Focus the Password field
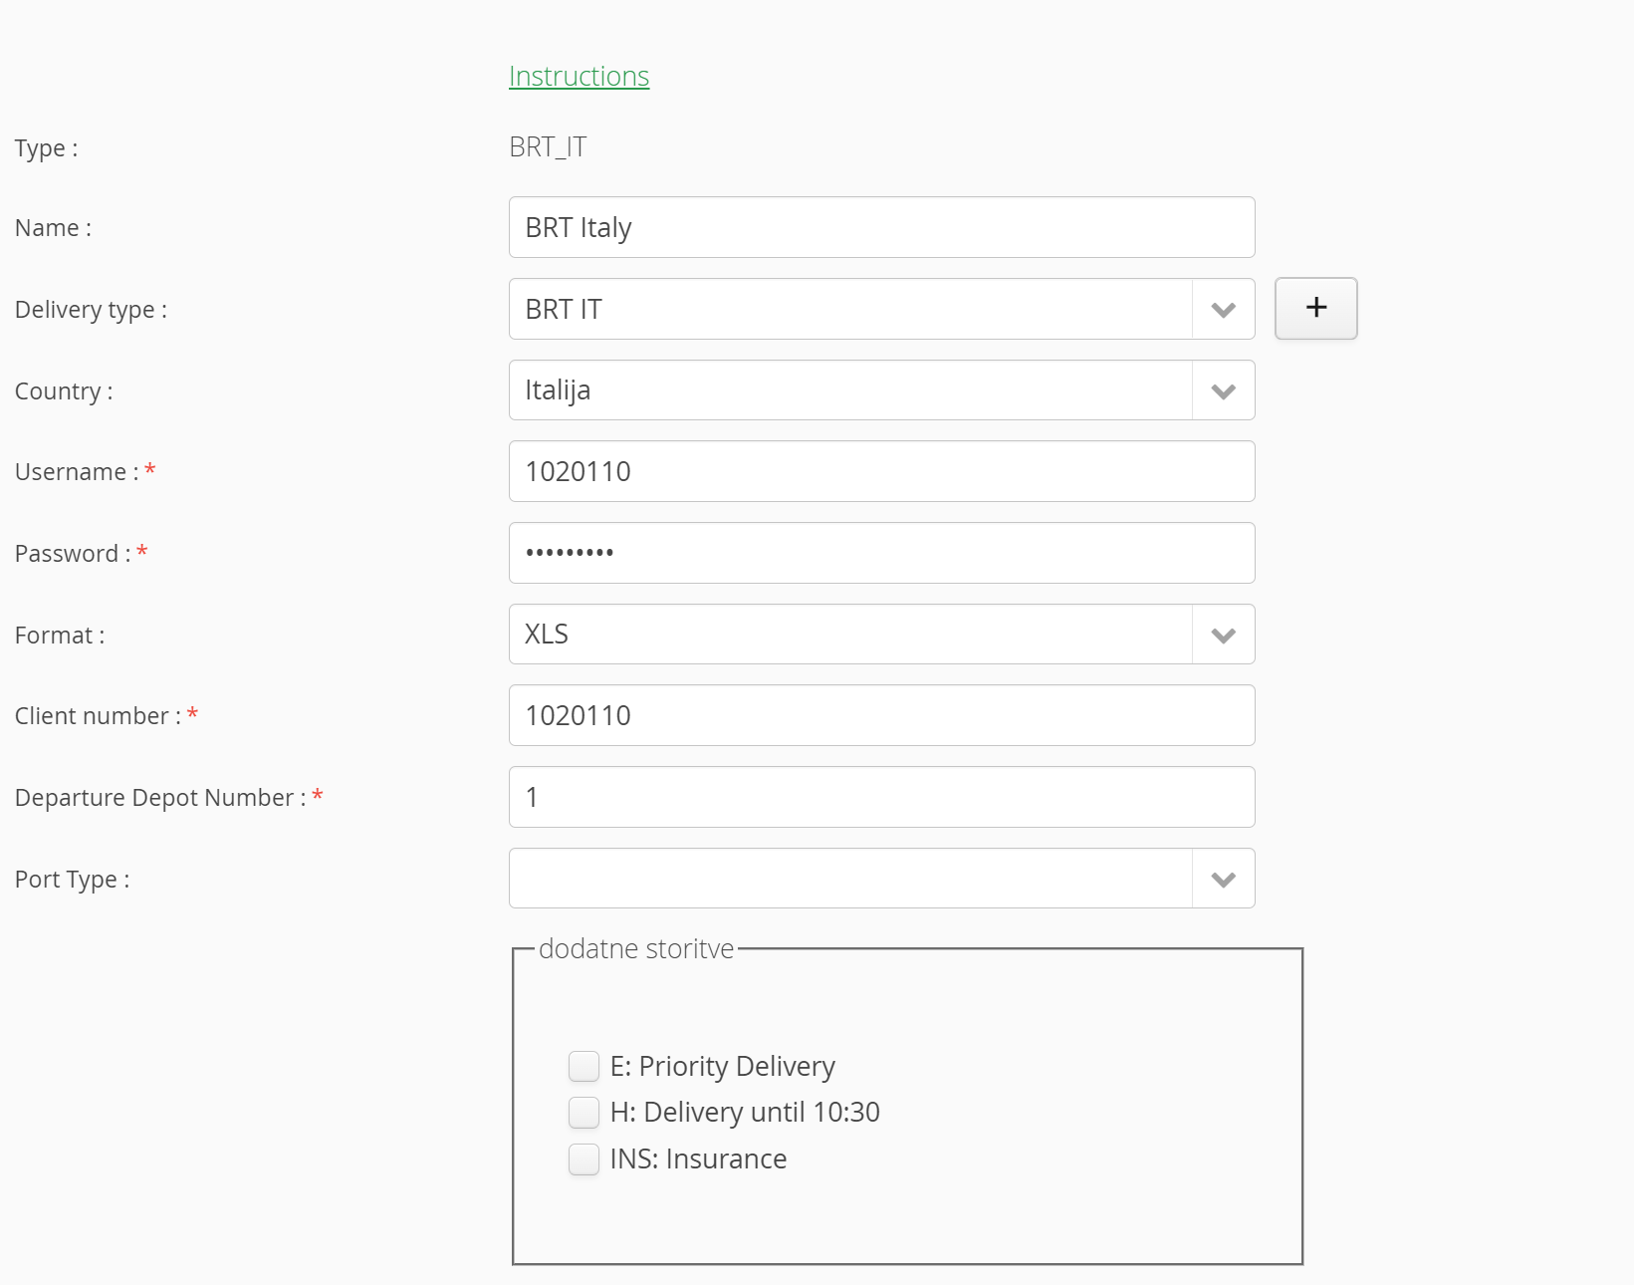Viewport: 1634px width, 1285px height. tap(881, 553)
